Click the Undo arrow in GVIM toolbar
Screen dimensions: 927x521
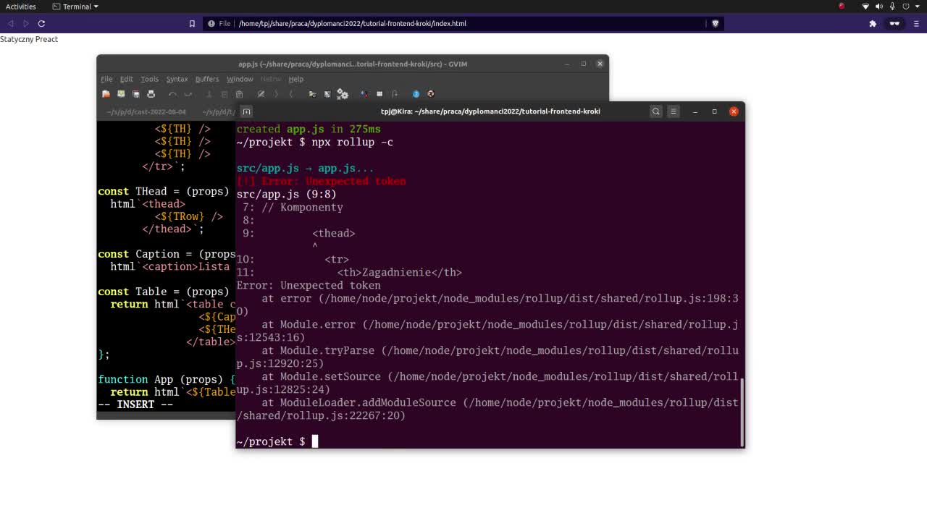(x=172, y=94)
